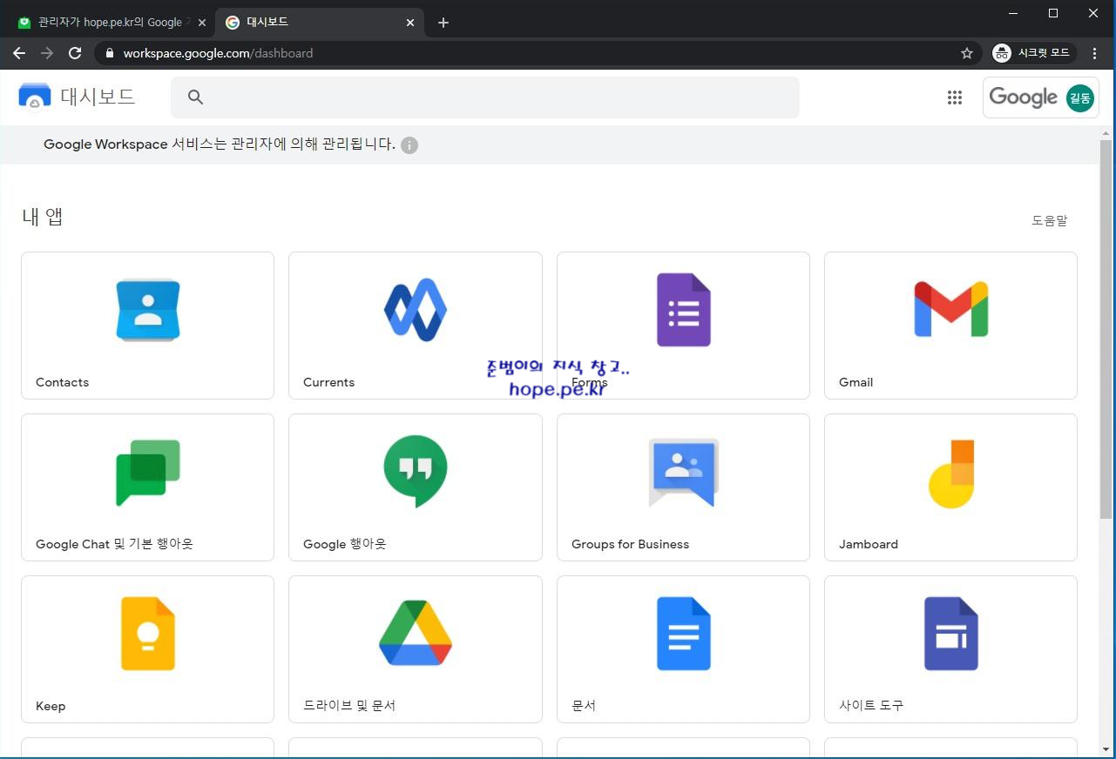The image size is (1116, 759).
Task: View site info via lock icon
Action: (x=109, y=53)
